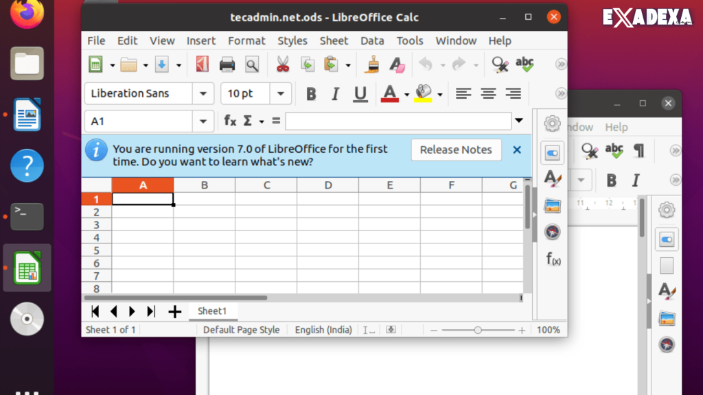Image resolution: width=703 pixels, height=395 pixels.
Task: Open the Gallery panel in the sidebar
Action: (552, 205)
